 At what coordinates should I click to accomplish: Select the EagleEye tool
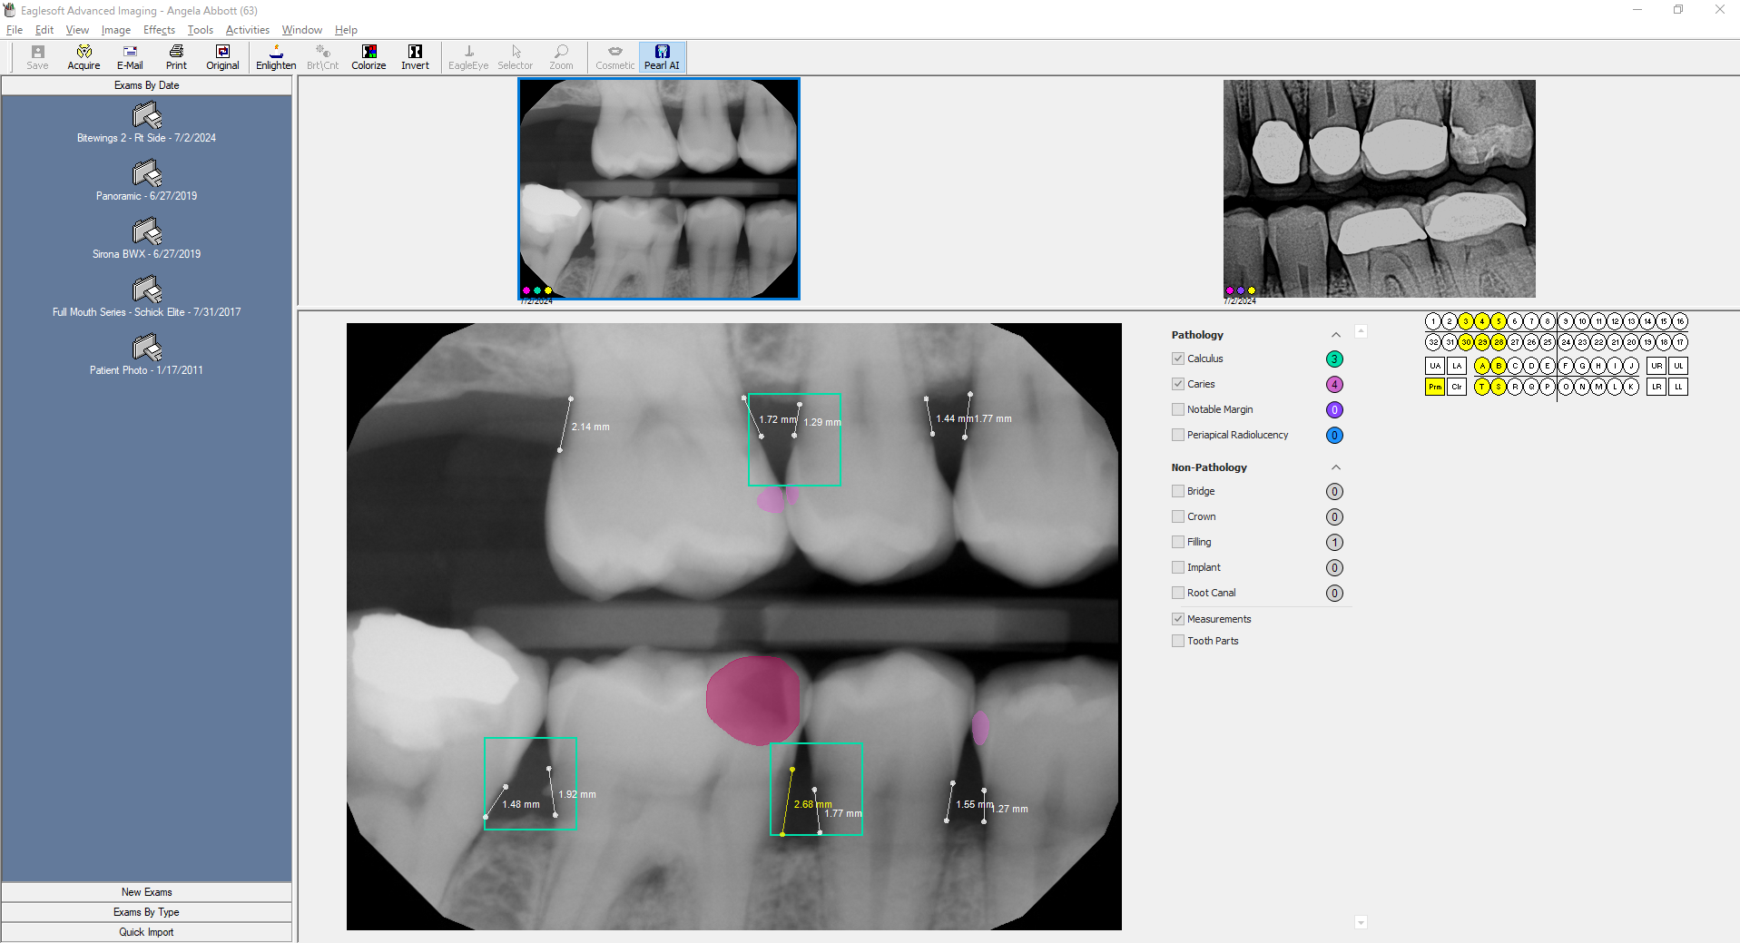(x=468, y=57)
